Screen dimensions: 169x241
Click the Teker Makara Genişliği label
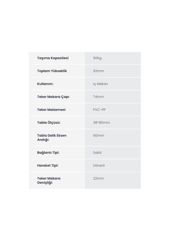click(x=49, y=181)
